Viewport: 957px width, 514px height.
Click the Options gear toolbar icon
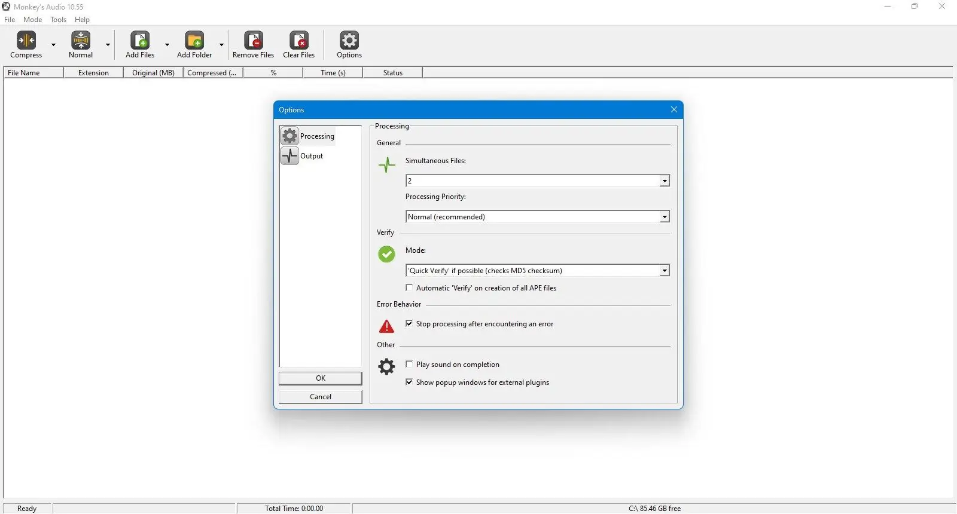349,40
